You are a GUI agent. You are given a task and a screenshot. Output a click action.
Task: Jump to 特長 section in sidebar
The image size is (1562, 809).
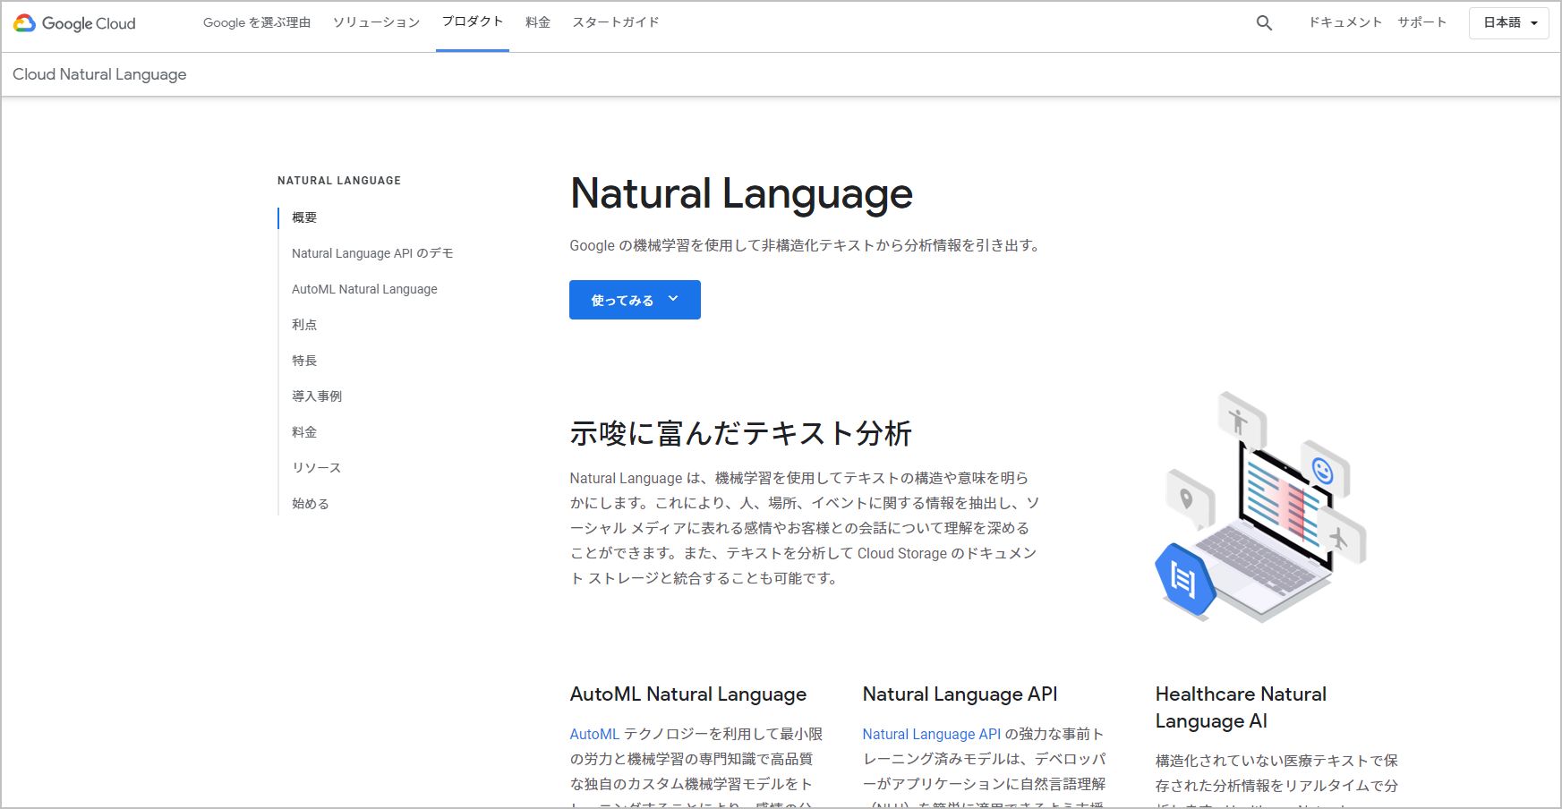pos(304,361)
